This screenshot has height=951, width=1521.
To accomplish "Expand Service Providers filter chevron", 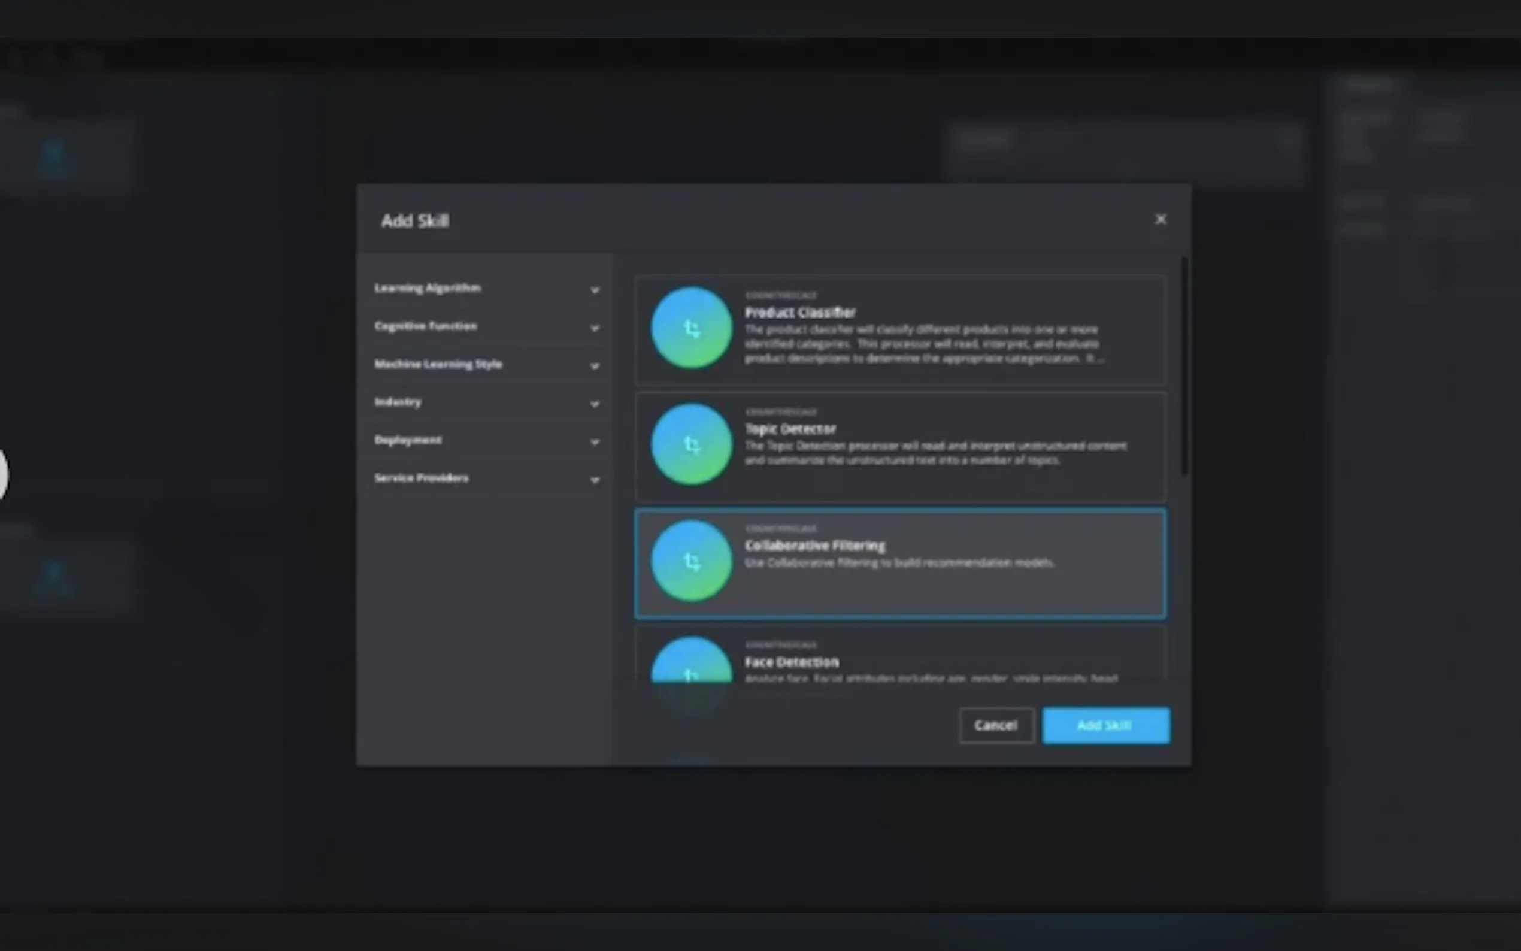I will pos(594,480).
